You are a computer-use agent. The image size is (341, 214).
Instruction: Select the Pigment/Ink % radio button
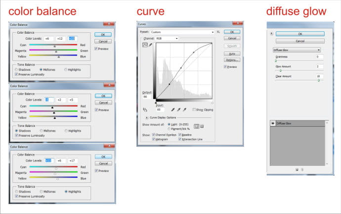click(x=170, y=128)
